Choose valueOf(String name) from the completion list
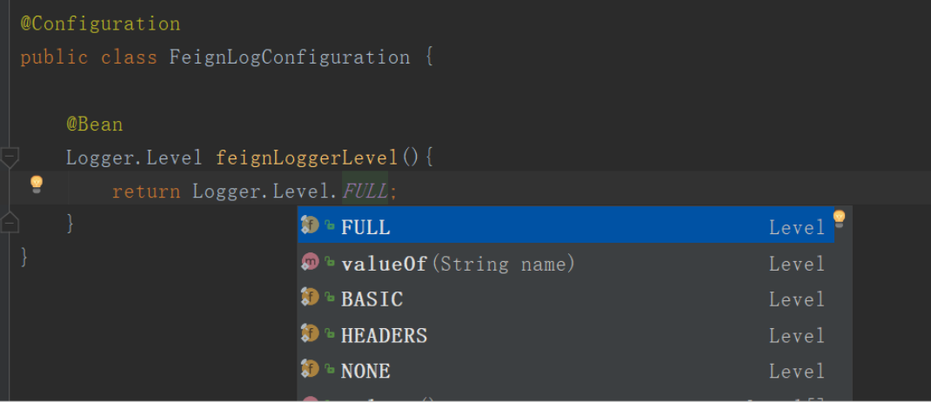This screenshot has width=931, height=403. pos(458,264)
